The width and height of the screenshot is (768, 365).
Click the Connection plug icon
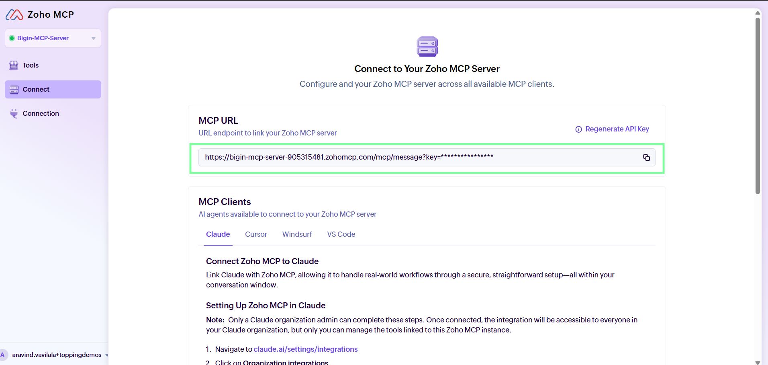(14, 114)
